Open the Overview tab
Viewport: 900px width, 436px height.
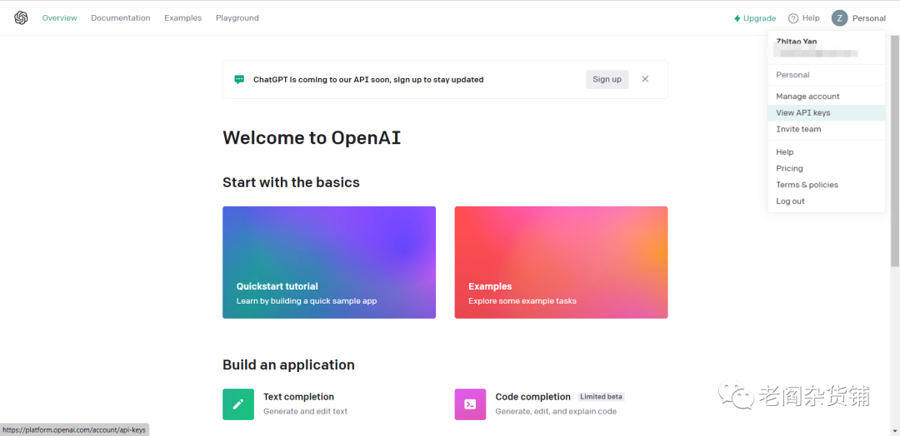[59, 18]
